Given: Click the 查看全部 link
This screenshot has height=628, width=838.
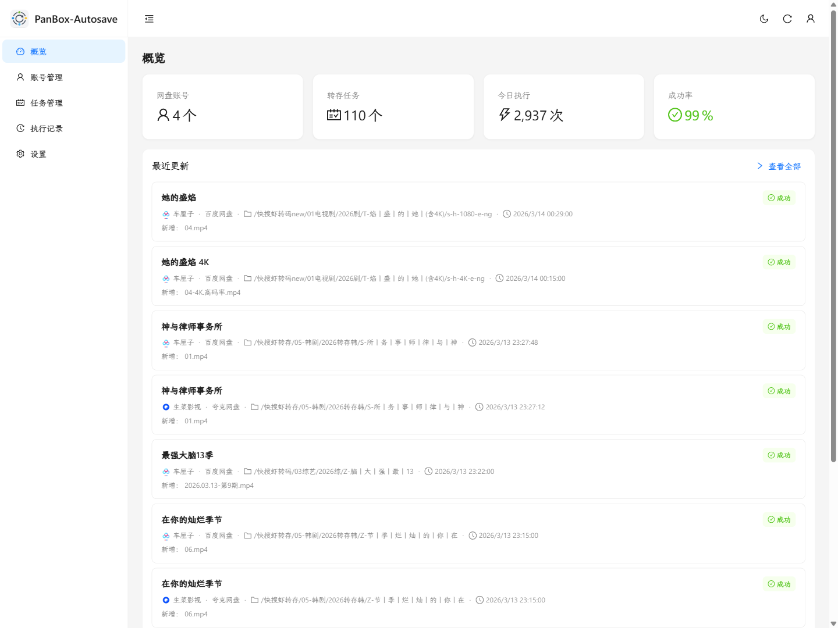Looking at the screenshot, I should [784, 166].
